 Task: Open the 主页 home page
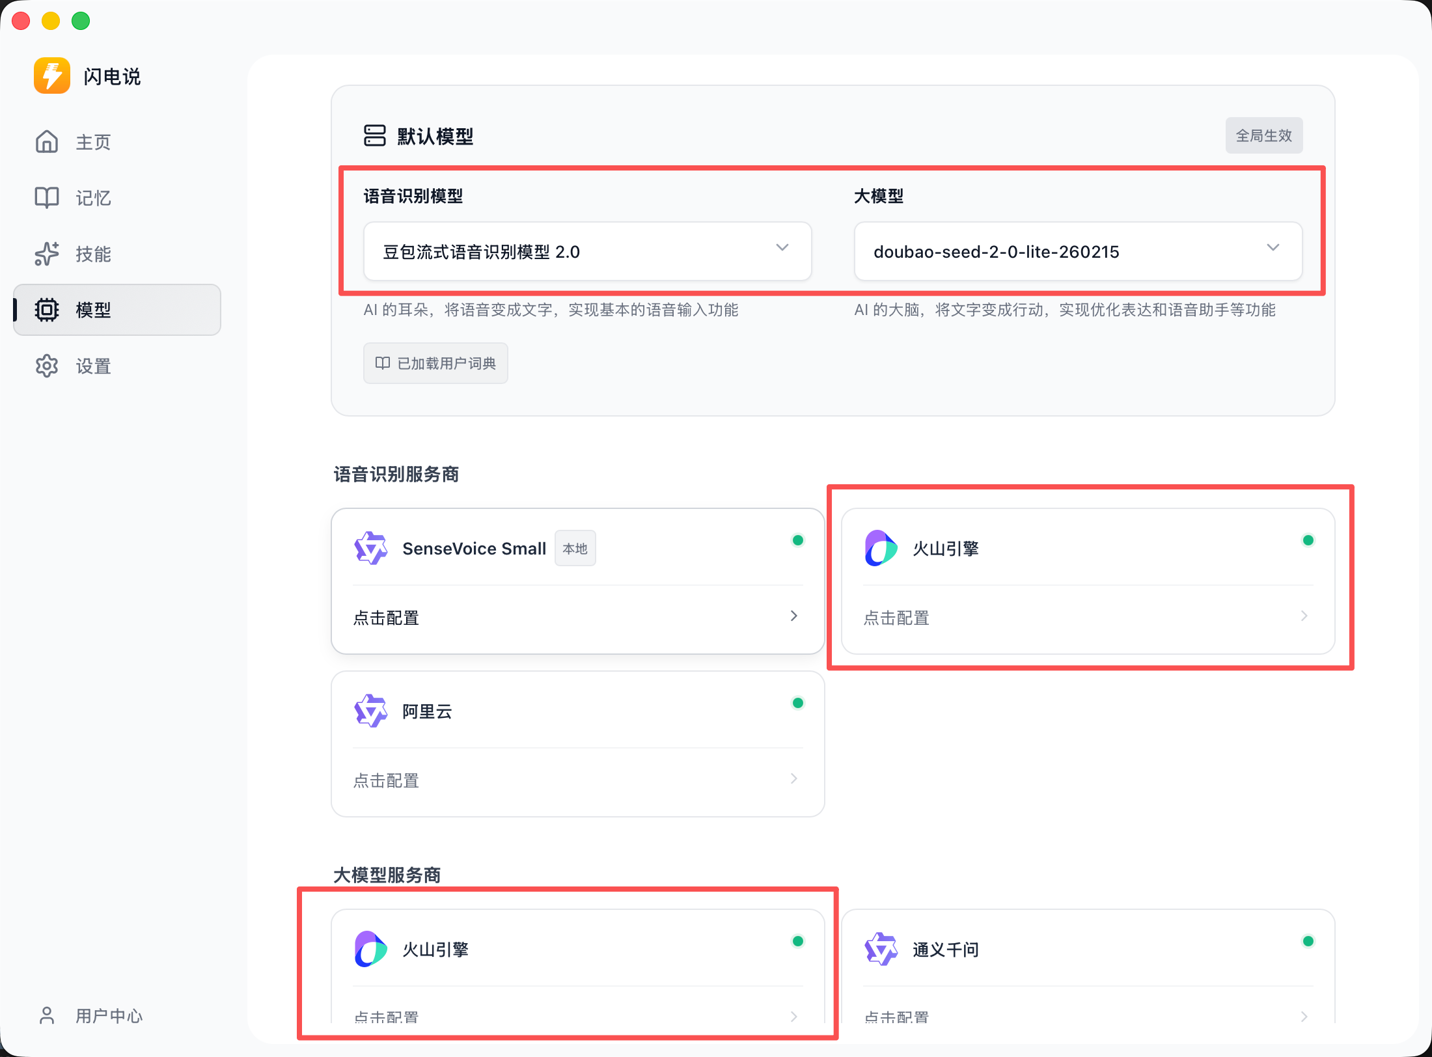(x=117, y=142)
